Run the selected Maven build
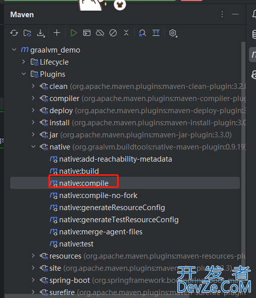 74,33
